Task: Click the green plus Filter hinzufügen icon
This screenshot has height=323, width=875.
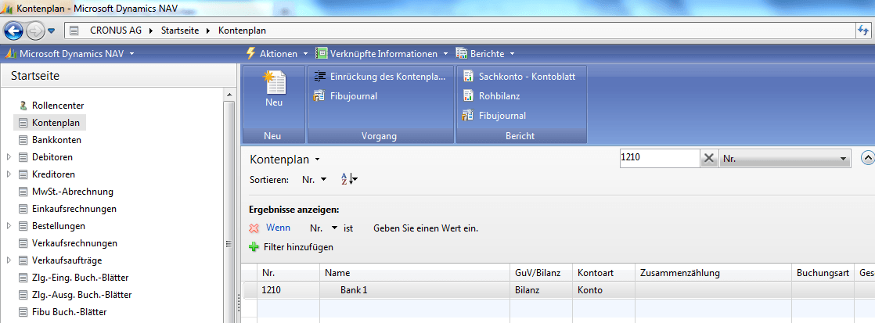Action: 254,246
